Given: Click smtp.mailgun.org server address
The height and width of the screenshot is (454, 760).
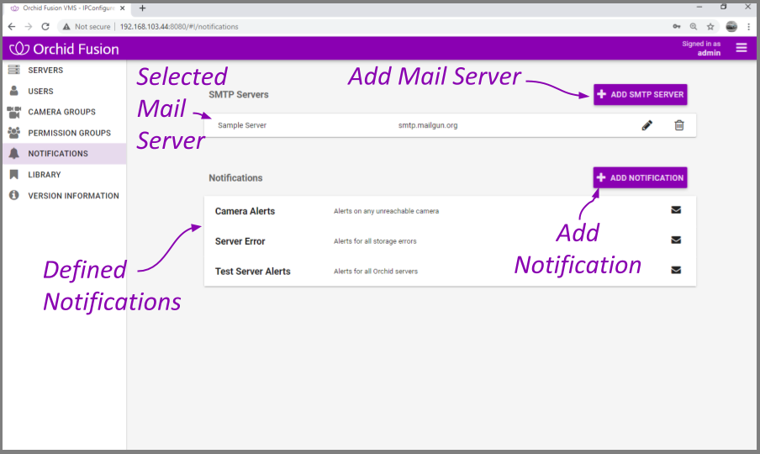Looking at the screenshot, I should click(x=427, y=125).
